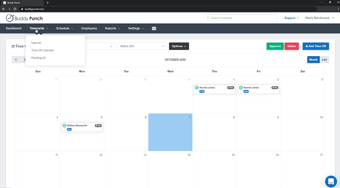This screenshot has height=188, width=340.
Task: Open Harriet Jones October 1 time off entry
Action: (214, 89)
